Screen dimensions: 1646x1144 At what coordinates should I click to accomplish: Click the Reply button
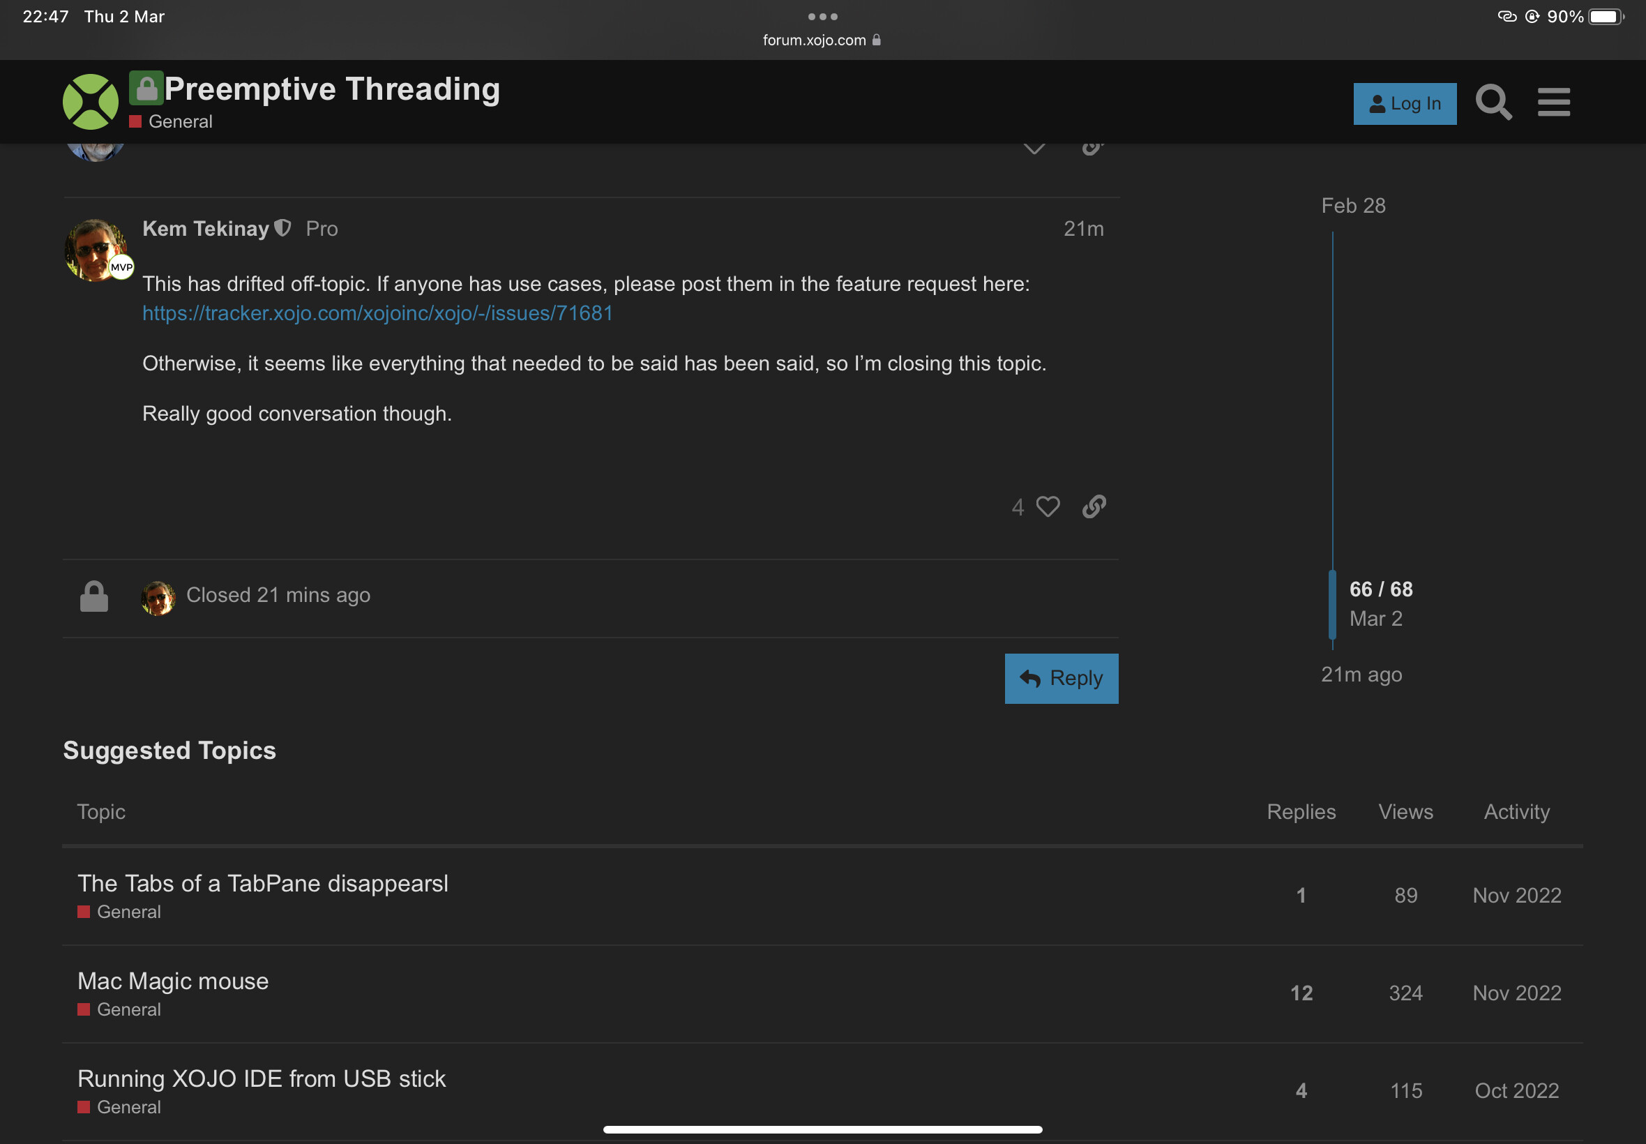(x=1062, y=678)
